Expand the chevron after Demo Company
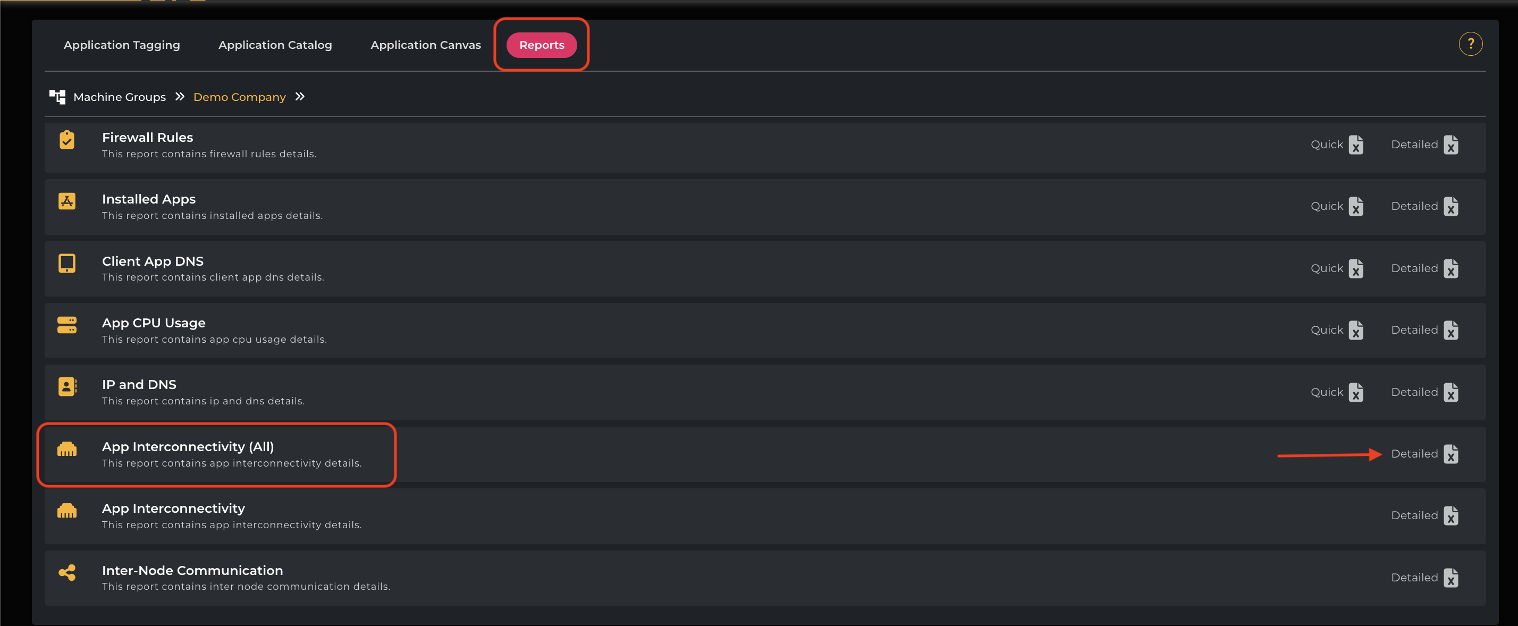Image resolution: width=1518 pixels, height=626 pixels. (x=300, y=97)
